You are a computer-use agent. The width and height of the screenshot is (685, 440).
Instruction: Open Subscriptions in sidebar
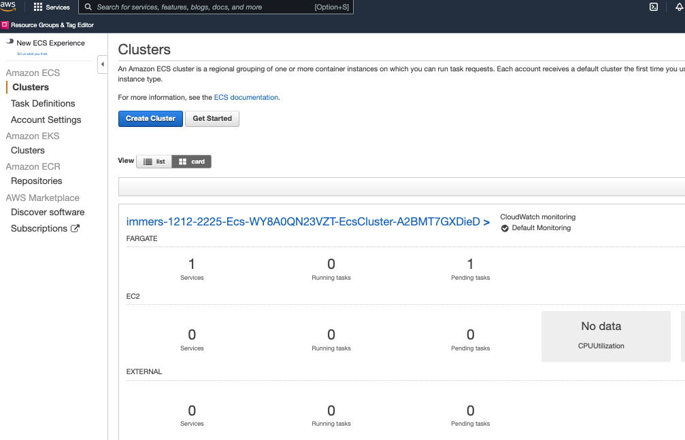(x=39, y=229)
